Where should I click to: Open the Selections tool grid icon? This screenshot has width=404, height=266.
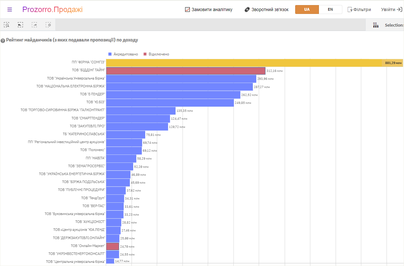pyautogui.click(x=376, y=25)
